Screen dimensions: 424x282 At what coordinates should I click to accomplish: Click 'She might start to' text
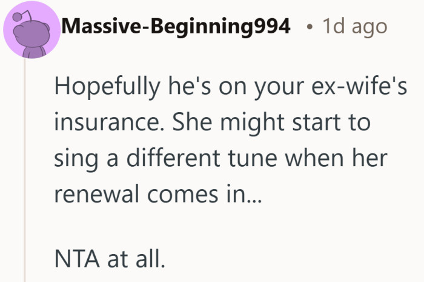point(272,123)
